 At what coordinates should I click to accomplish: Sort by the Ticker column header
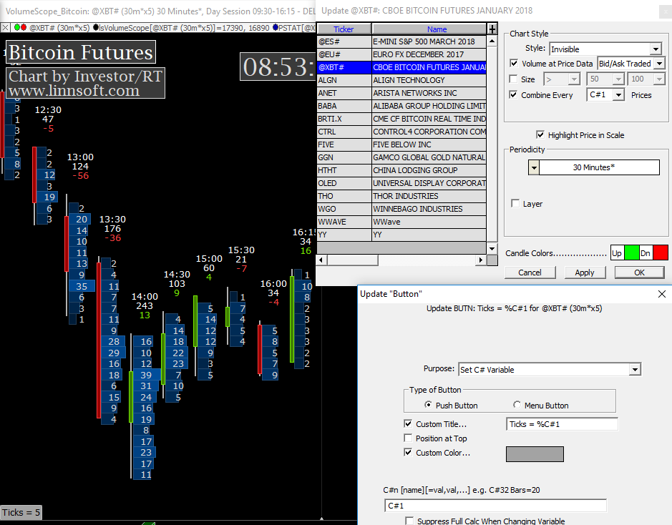coord(344,29)
